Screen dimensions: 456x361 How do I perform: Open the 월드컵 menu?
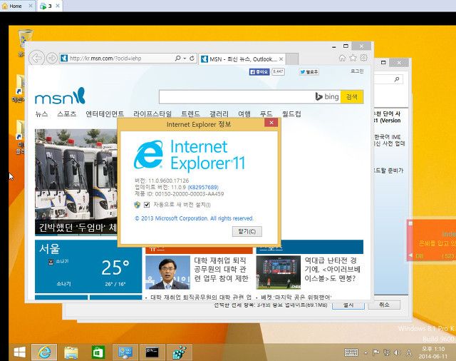291,114
